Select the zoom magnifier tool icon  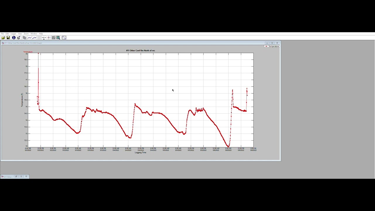(58, 38)
